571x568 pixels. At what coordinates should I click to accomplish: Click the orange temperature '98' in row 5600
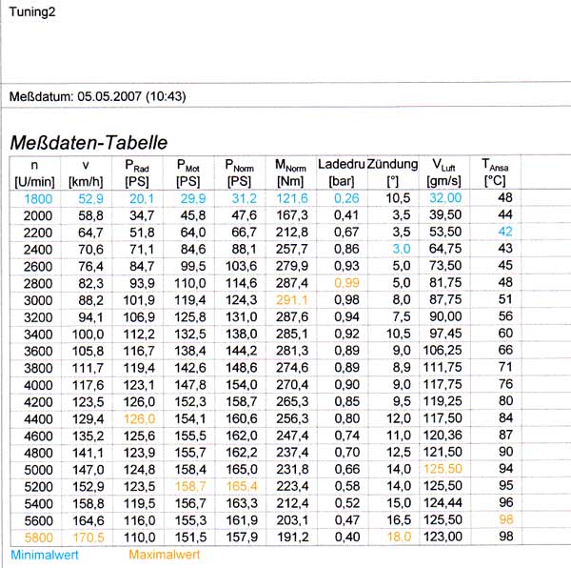pyautogui.click(x=506, y=519)
